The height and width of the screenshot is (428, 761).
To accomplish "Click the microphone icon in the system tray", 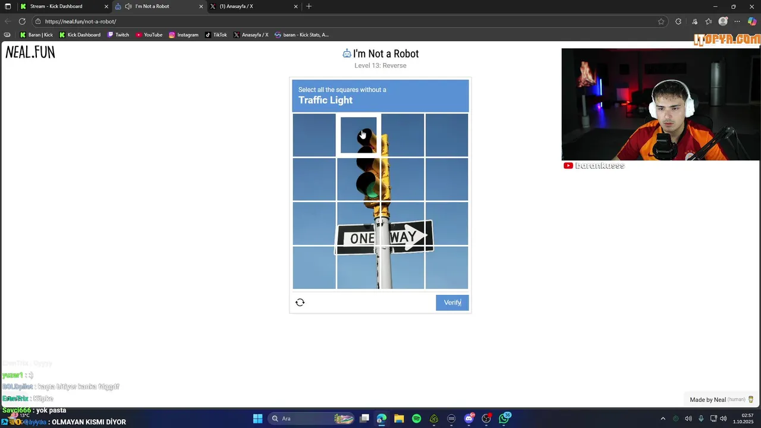I will click(701, 418).
